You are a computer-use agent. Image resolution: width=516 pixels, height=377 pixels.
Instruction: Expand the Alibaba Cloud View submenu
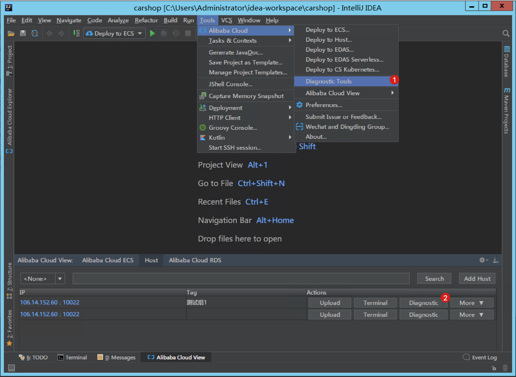pyautogui.click(x=346, y=93)
